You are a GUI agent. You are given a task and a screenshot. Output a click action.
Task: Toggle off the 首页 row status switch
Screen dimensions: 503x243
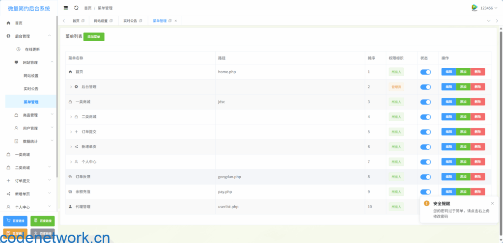pyautogui.click(x=425, y=72)
